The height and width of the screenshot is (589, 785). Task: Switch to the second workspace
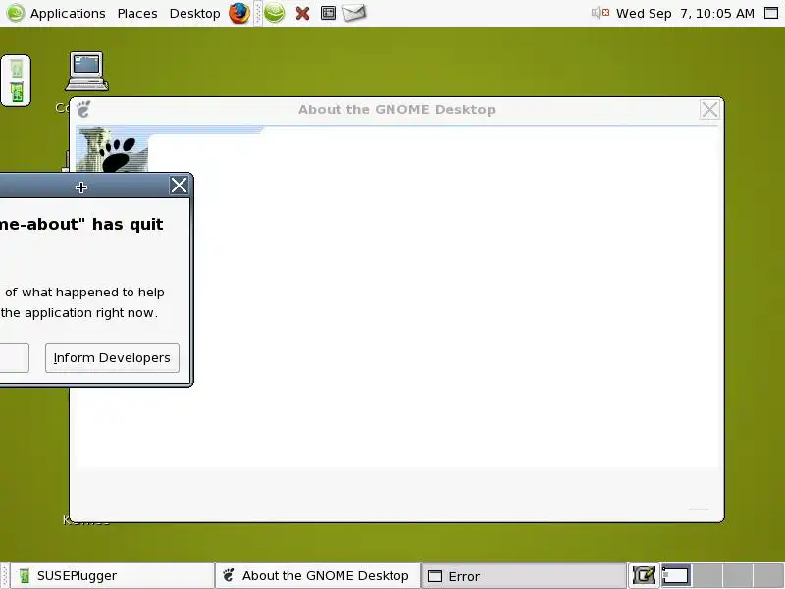point(706,575)
